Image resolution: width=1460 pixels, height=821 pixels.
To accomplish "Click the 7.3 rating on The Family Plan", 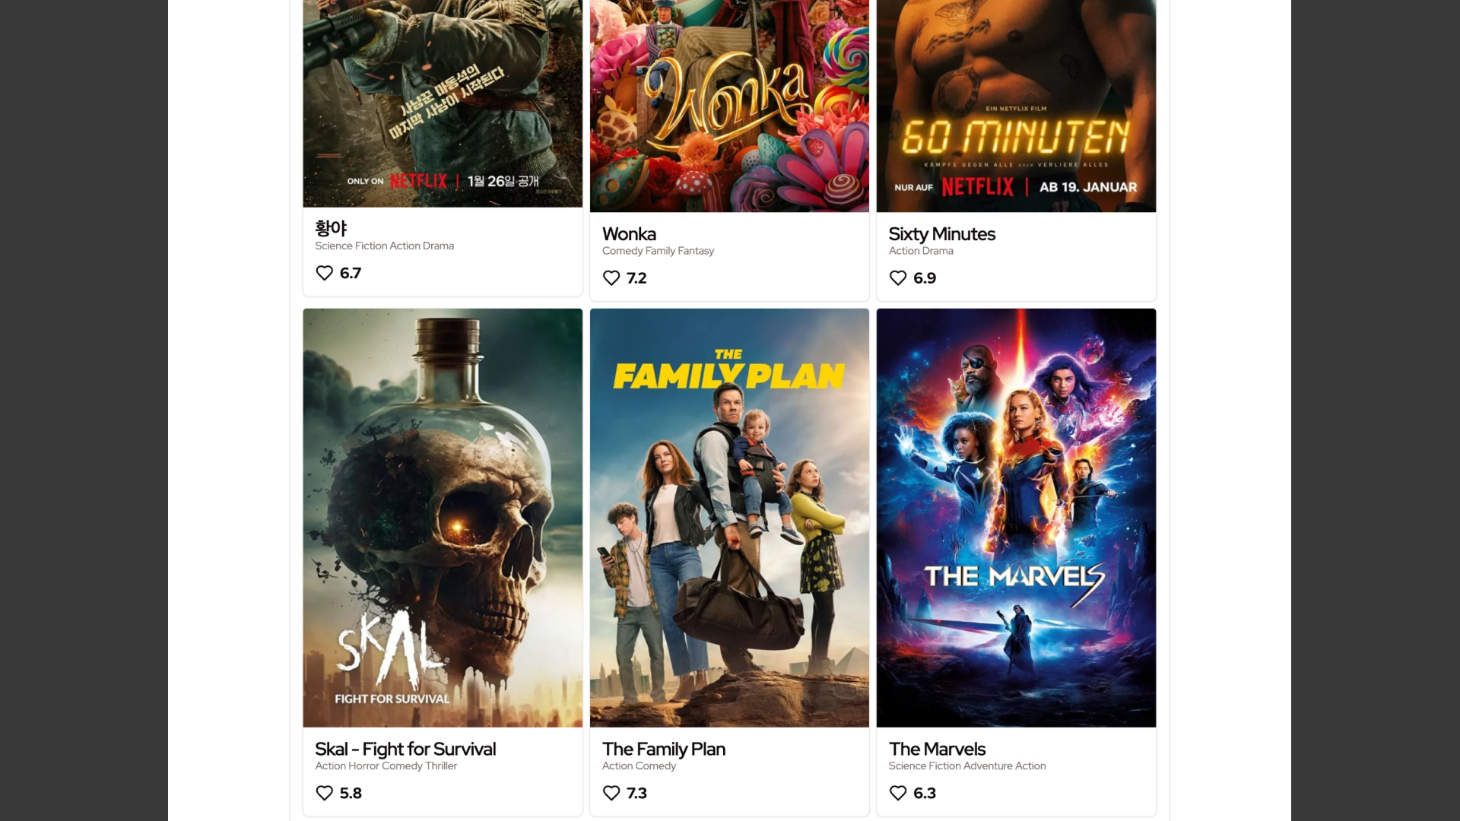I will click(636, 793).
